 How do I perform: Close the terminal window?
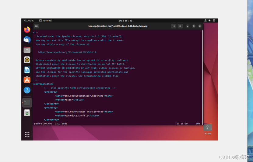coord(200,26)
